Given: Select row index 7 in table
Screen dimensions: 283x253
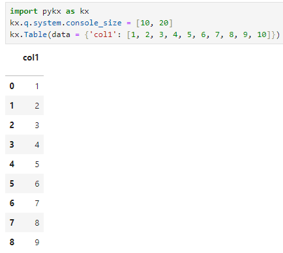Looking at the screenshot, I should (x=12, y=222).
